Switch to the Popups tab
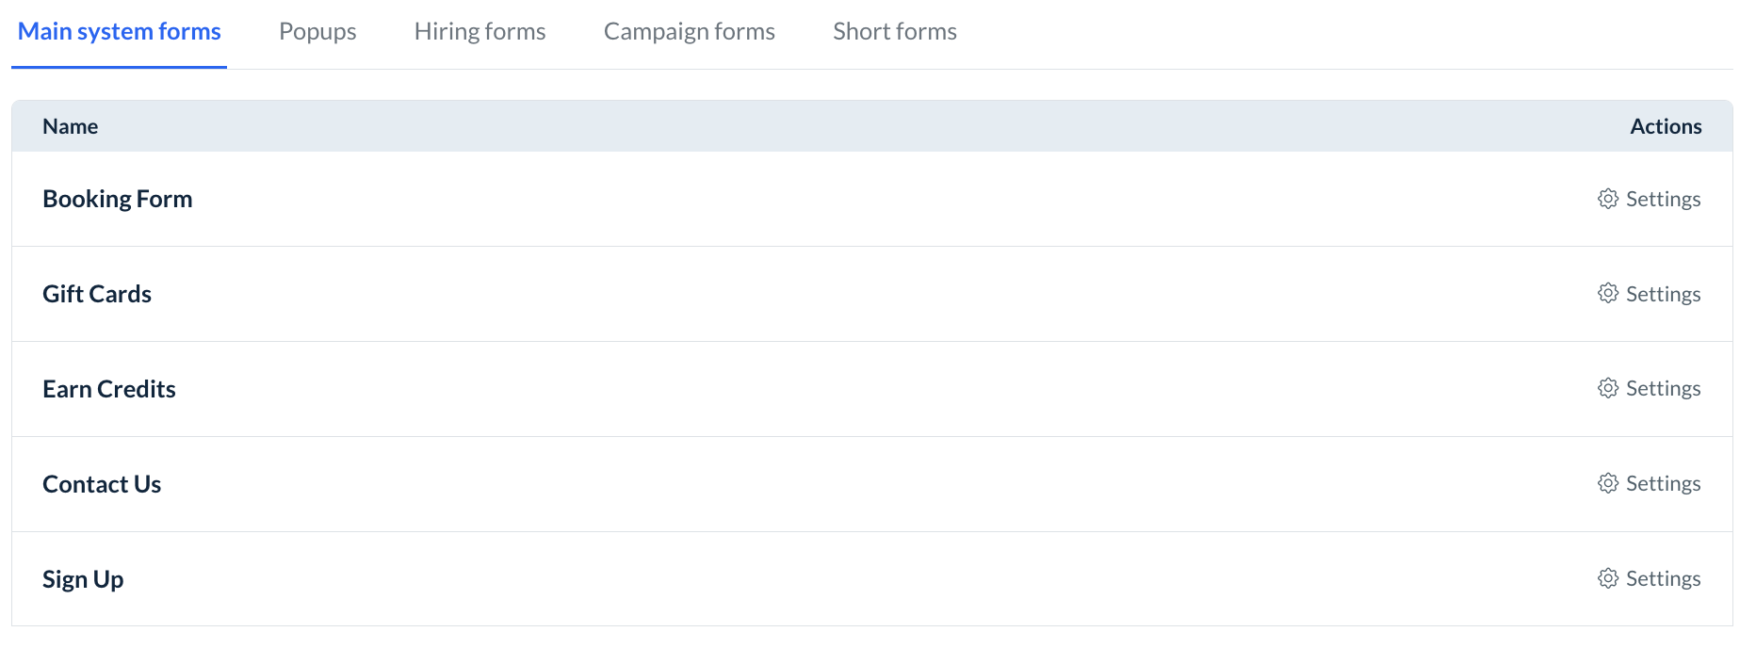Image resolution: width=1756 pixels, height=648 pixels. 317,32
